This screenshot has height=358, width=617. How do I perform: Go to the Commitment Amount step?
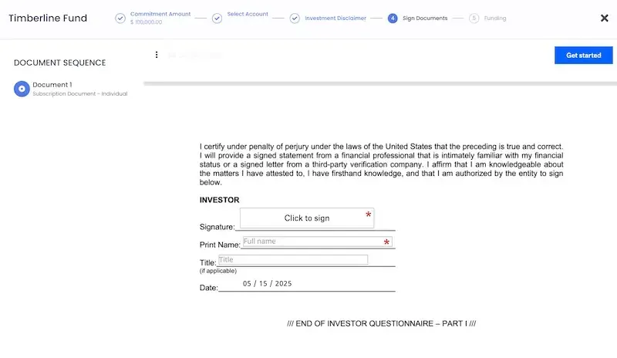tap(160, 14)
